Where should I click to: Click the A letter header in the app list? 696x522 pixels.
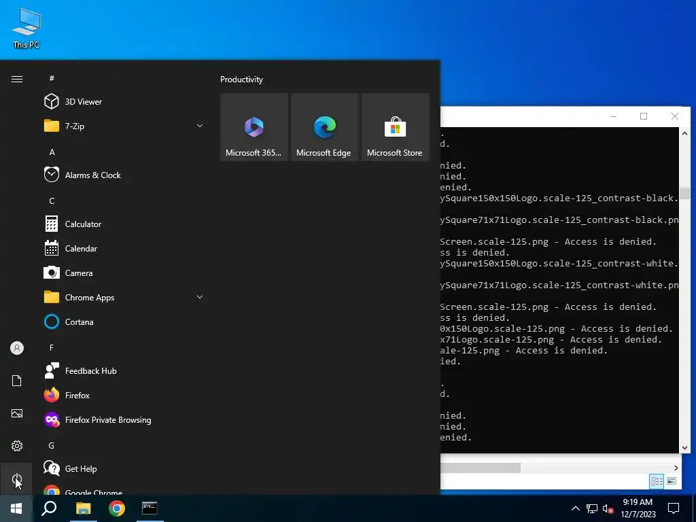click(52, 152)
